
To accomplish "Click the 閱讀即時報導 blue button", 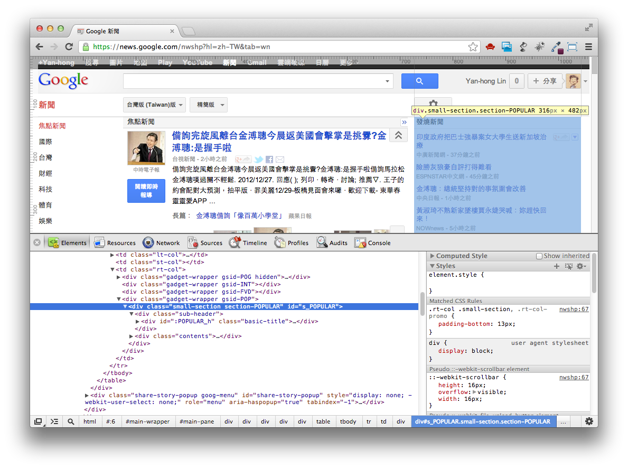I will click(146, 191).
